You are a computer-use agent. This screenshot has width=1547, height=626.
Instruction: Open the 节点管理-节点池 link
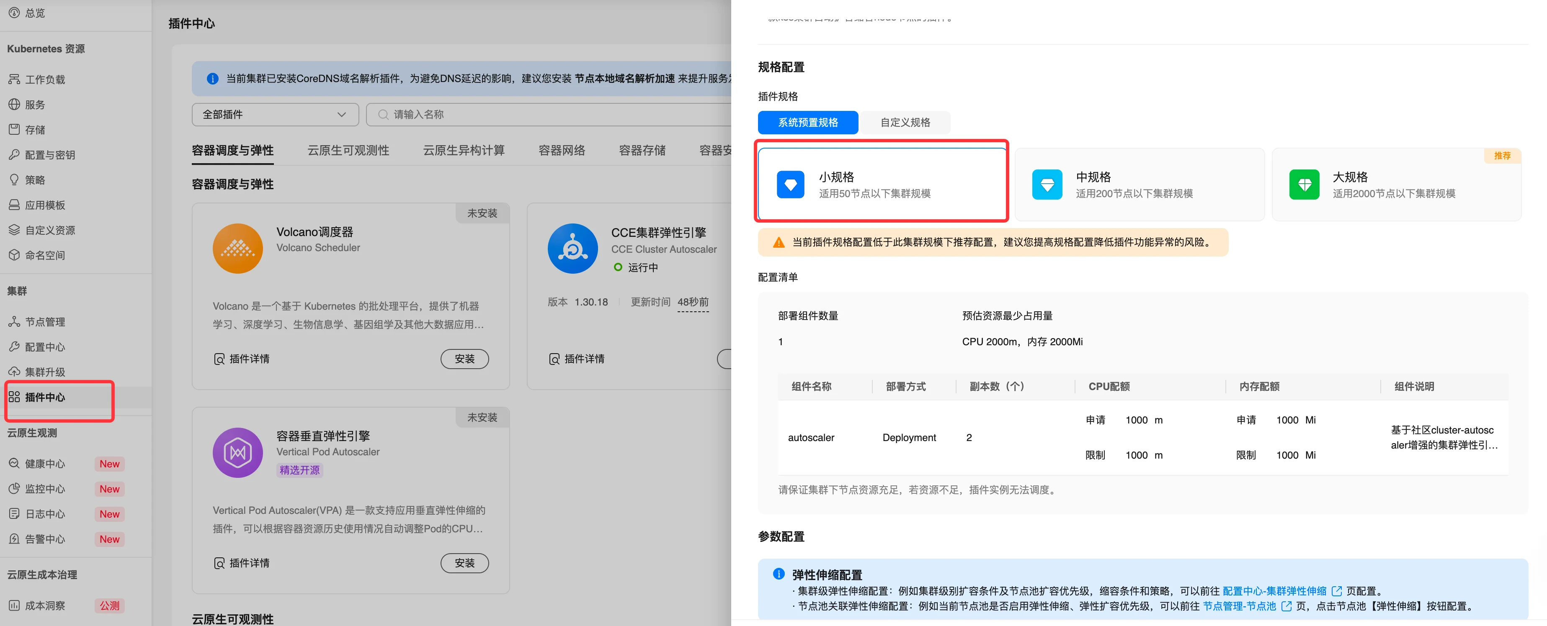[x=1239, y=606]
